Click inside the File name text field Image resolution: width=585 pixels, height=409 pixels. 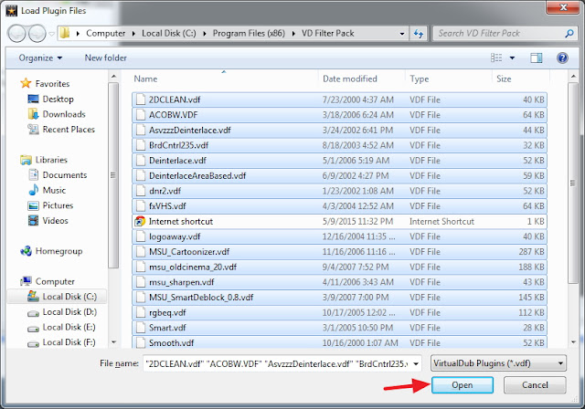click(x=277, y=363)
